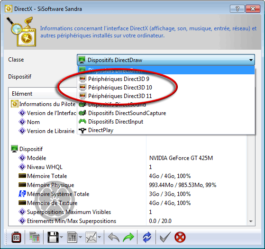This screenshot has width=265, height=249.
Task: Select the Mémoire de Texture row
Action: [128, 203]
